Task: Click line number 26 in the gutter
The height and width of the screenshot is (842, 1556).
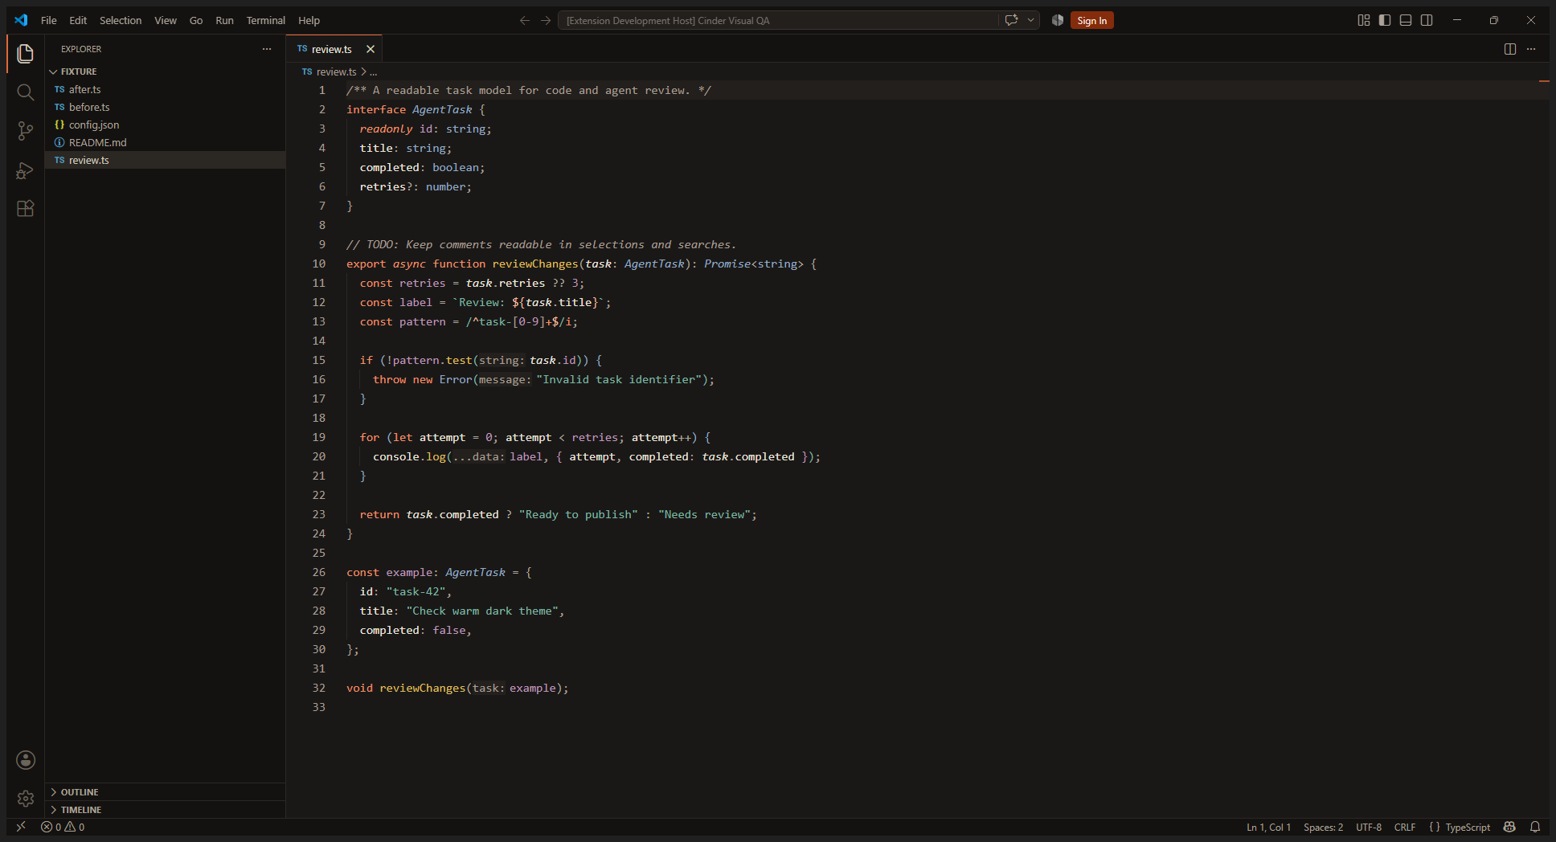Action: point(319,572)
